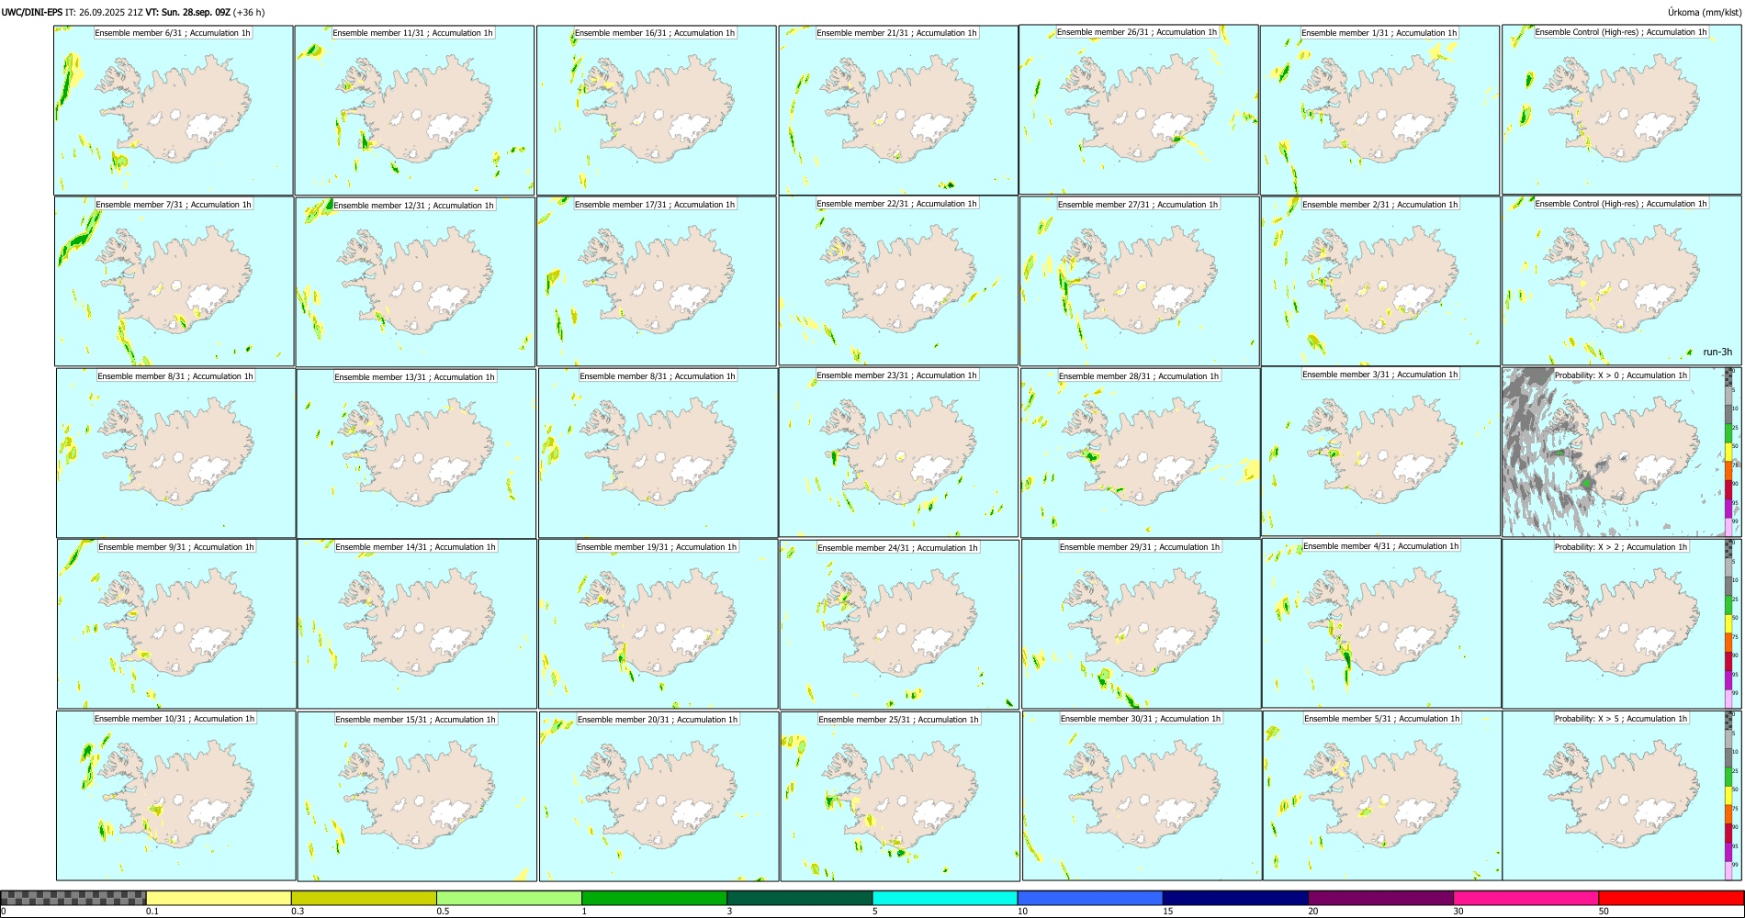Screen dimensions: 1745x918
Task: Pick the light yellow 0.1–0.3 legend swatch
Action: click(219, 898)
